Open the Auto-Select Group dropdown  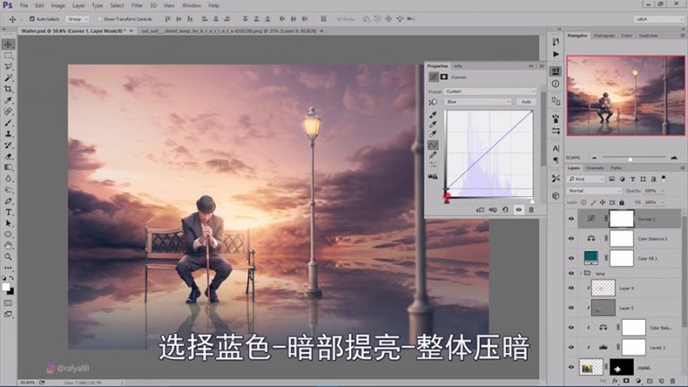(x=78, y=19)
